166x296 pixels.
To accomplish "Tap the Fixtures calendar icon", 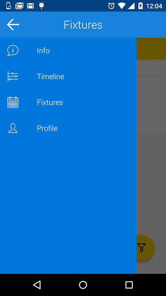I will click(13, 102).
